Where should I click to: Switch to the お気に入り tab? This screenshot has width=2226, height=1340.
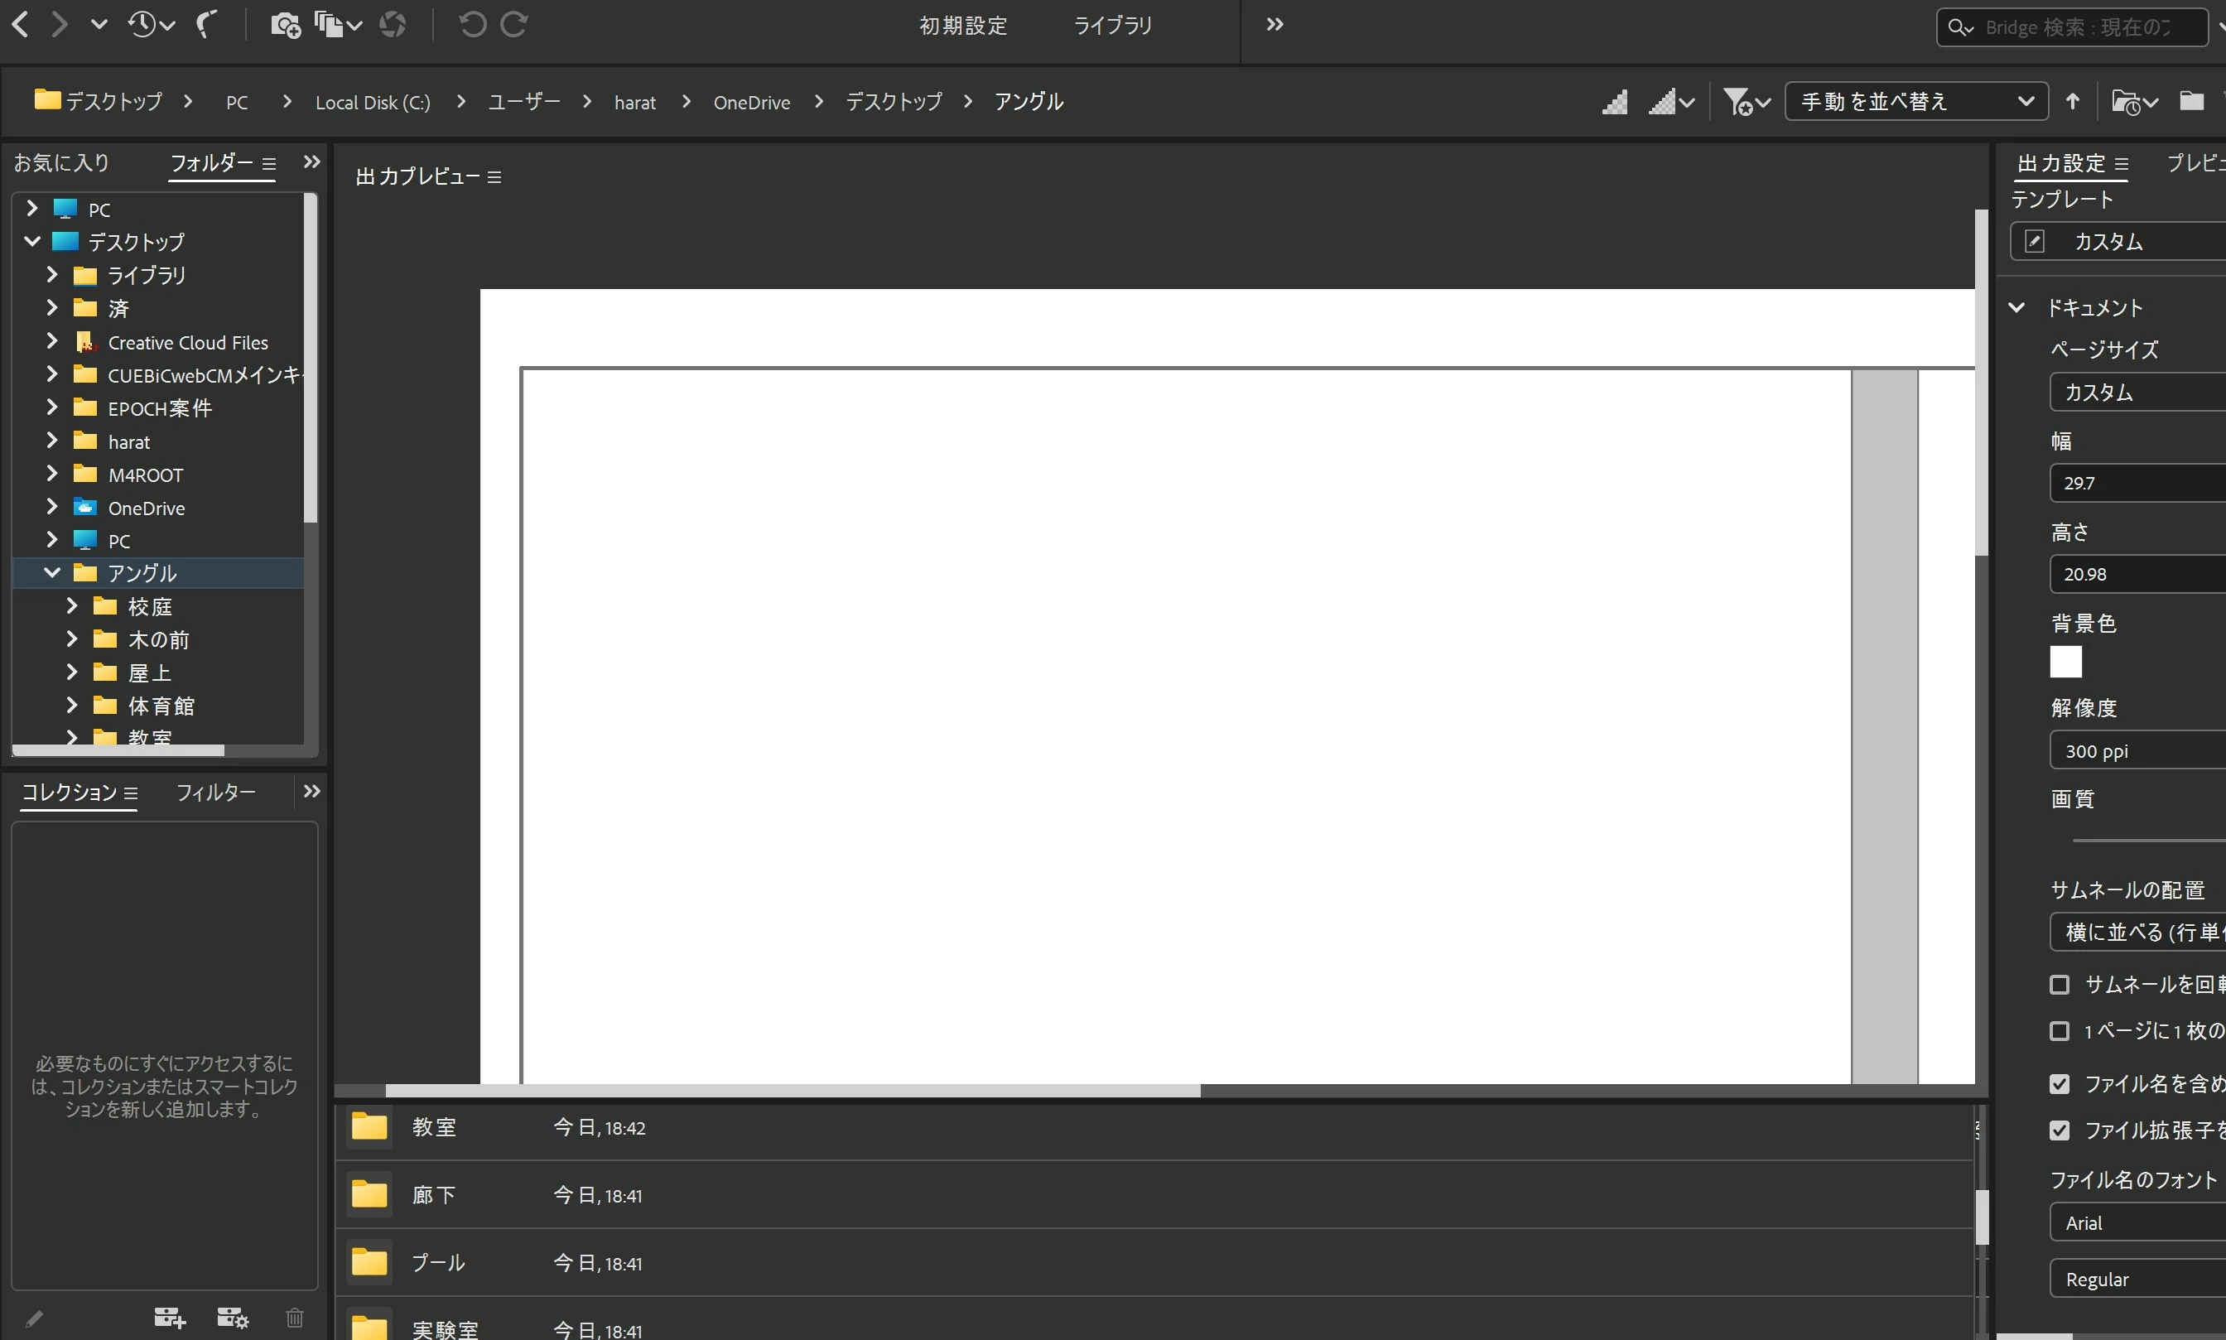tap(61, 162)
